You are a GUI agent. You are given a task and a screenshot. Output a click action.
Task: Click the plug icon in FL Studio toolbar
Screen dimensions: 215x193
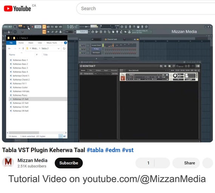(117, 32)
